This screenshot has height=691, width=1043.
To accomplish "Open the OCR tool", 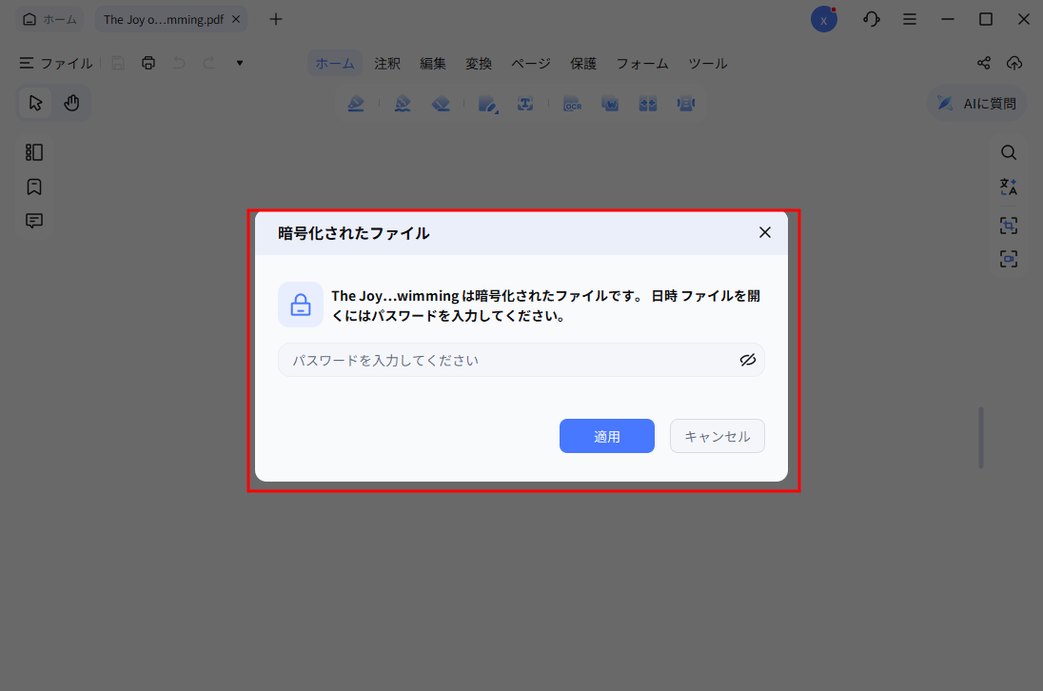I will tap(572, 103).
